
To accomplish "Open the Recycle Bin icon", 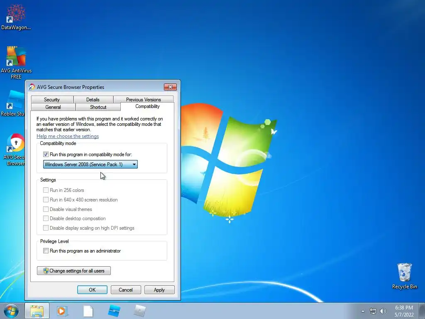I will (404, 276).
